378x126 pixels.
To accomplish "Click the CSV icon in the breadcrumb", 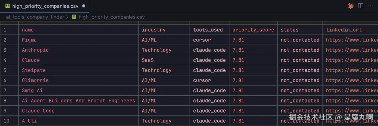I will coord(74,17).
